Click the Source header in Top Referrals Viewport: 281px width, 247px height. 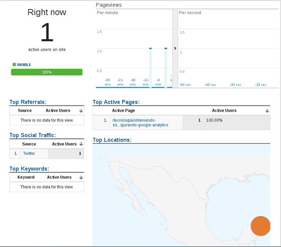pos(25,111)
